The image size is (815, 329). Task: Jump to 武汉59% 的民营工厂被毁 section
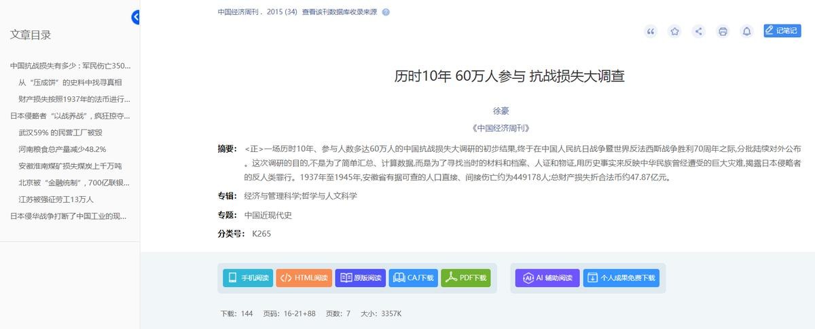pyautogui.click(x=60, y=132)
